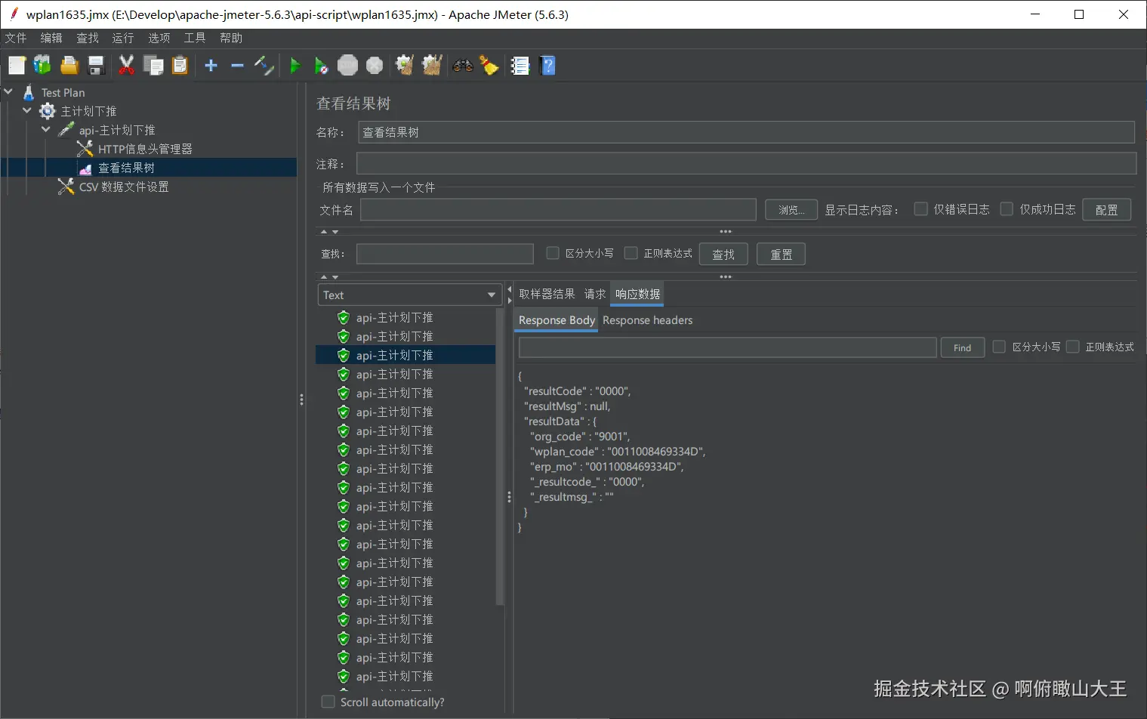
Task: Click the green Start run icon
Action: pyautogui.click(x=295, y=66)
